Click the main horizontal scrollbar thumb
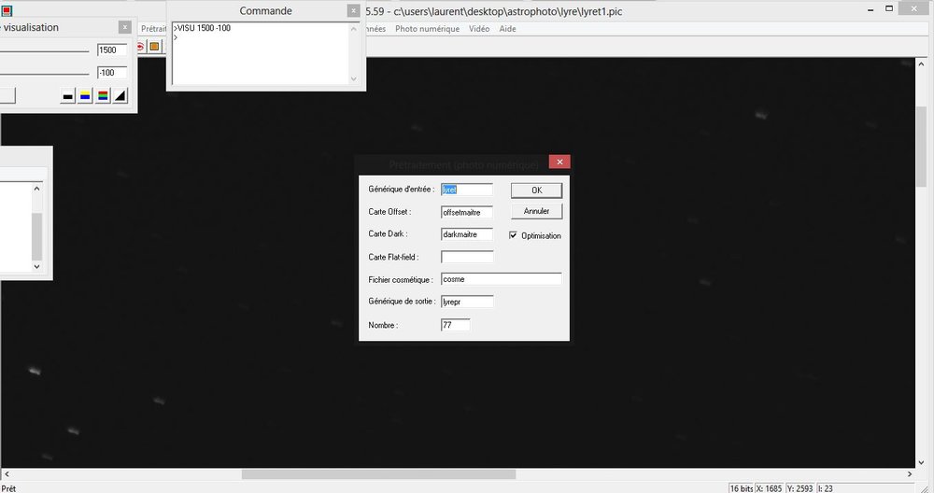The image size is (934, 493). tap(378, 474)
